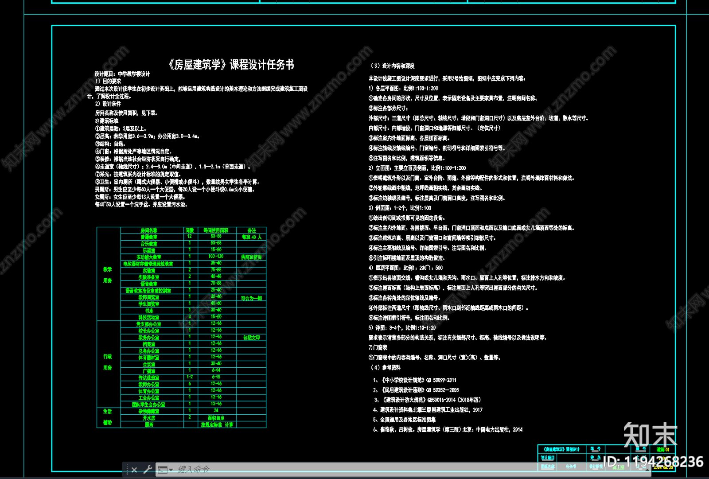Screen dimensions: 709x479
Task: Click the 普通教室 row in the table
Action: click(x=149, y=237)
